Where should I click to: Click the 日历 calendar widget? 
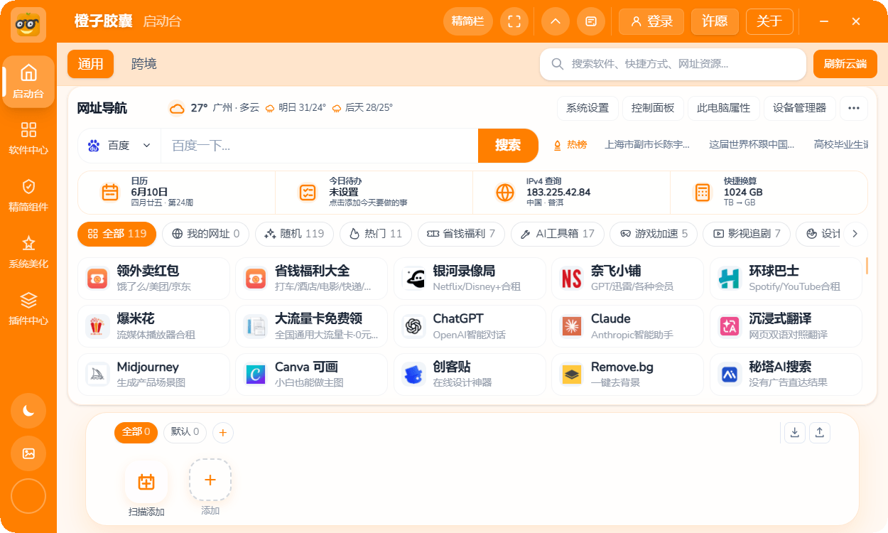click(176, 193)
